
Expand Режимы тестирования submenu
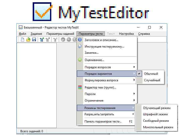coord(106,108)
